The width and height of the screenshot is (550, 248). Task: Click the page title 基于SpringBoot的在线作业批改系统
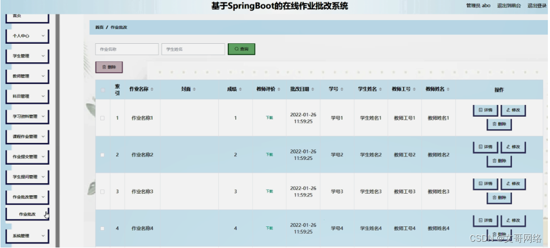(x=279, y=6)
